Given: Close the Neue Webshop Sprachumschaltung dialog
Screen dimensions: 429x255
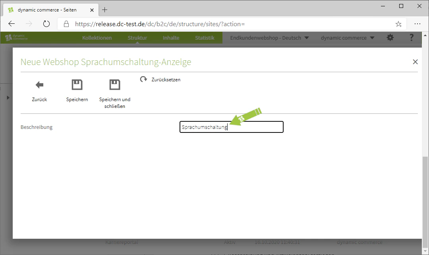Looking at the screenshot, I should tap(415, 62).
